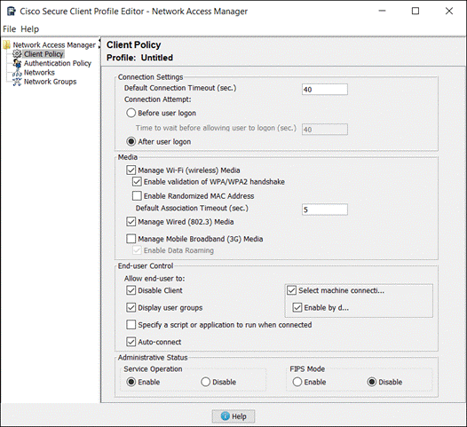
Task: Click the Networks tree icon
Action: click(17, 73)
